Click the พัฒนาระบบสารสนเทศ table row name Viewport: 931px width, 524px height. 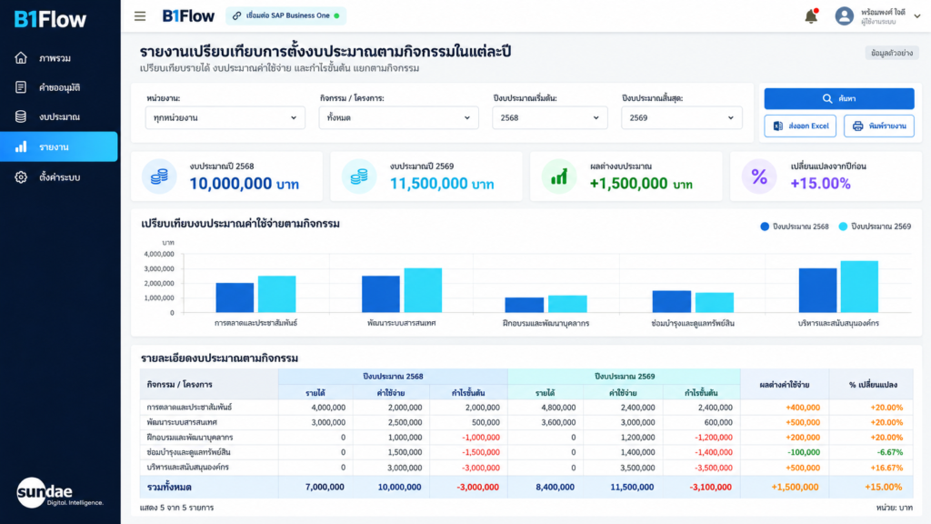point(182,422)
